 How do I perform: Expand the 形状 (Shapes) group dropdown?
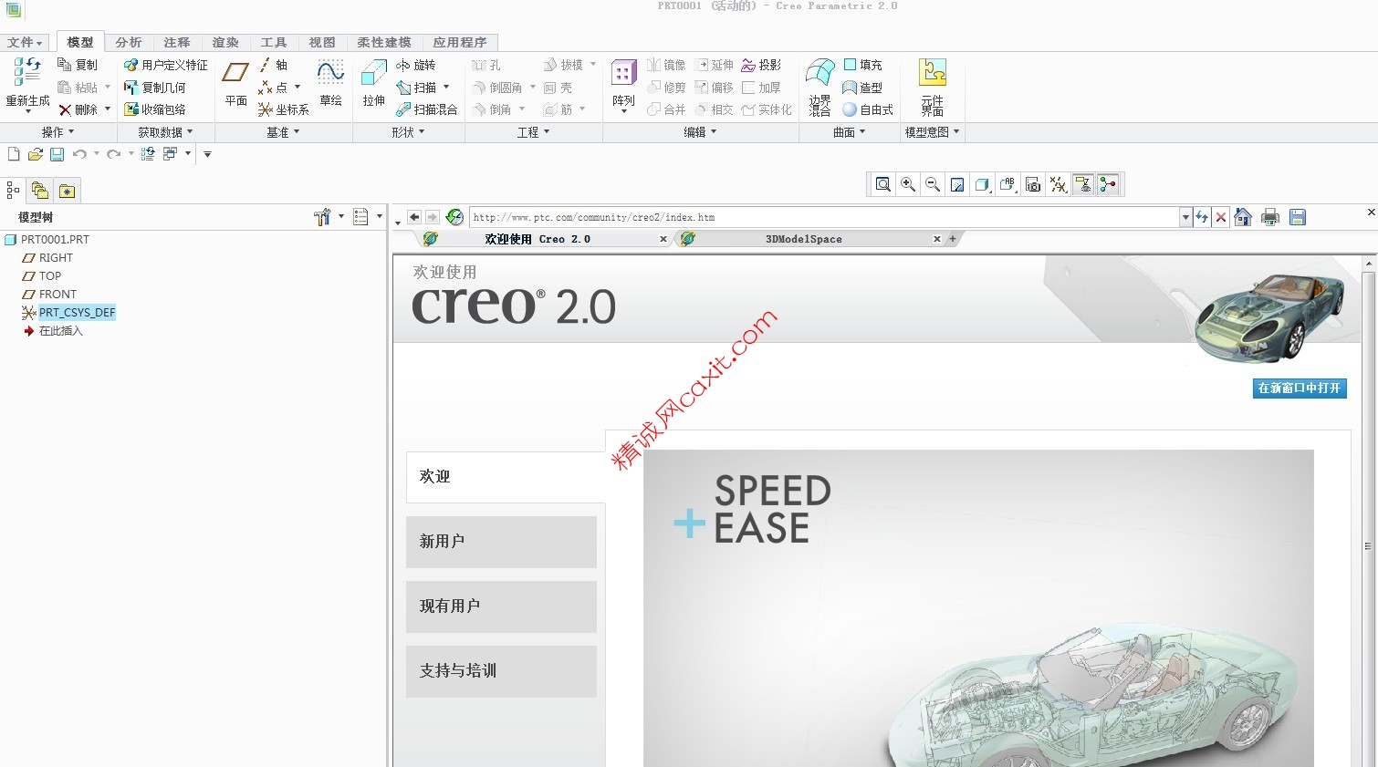coord(408,132)
